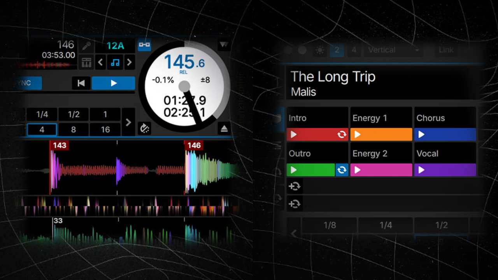Trigger the purple Vocal cue
498x280 pixels.
[445, 170]
